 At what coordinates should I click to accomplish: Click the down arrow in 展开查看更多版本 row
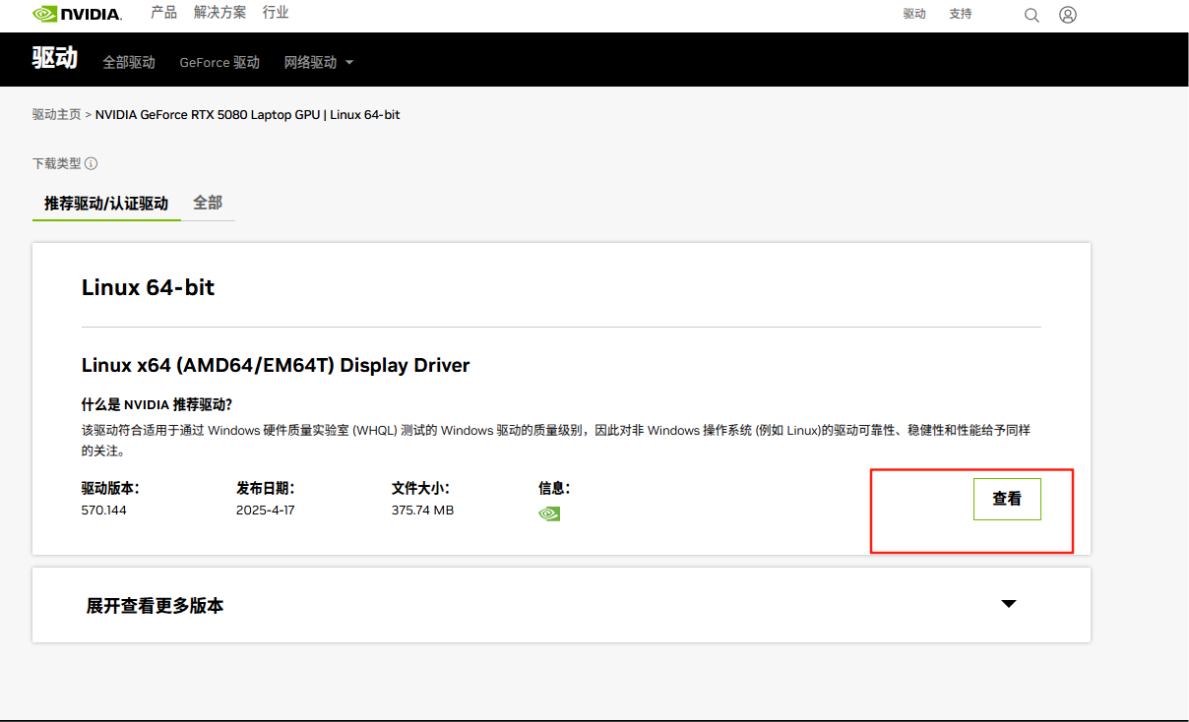tap(1009, 604)
